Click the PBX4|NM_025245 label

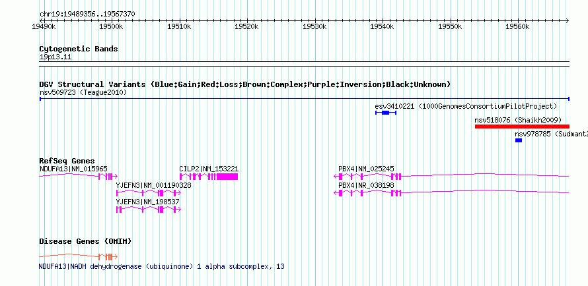(367, 169)
